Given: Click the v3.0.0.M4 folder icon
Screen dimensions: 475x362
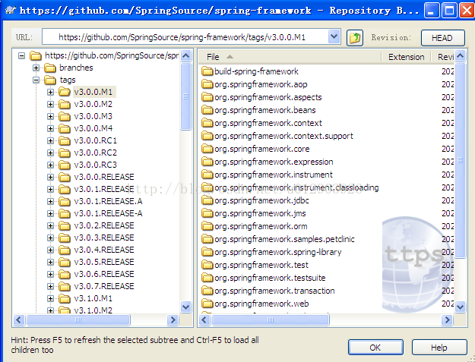Looking at the screenshot, I should pos(65,128).
